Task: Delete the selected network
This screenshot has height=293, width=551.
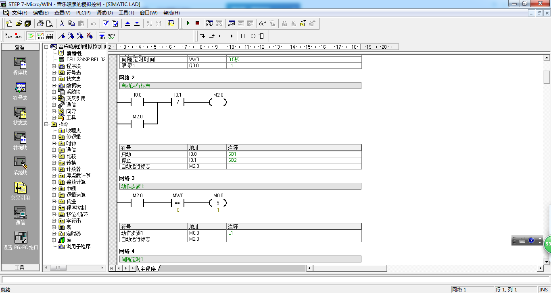Action: pyautogui.click(x=18, y=36)
